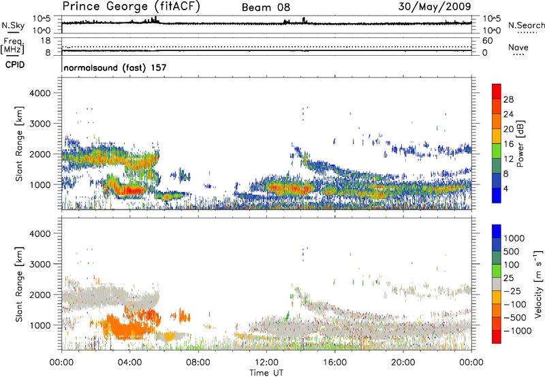Image resolution: width=545 pixels, height=377 pixels.
Task: Click the red top of power colorbar
Action: click(x=497, y=91)
